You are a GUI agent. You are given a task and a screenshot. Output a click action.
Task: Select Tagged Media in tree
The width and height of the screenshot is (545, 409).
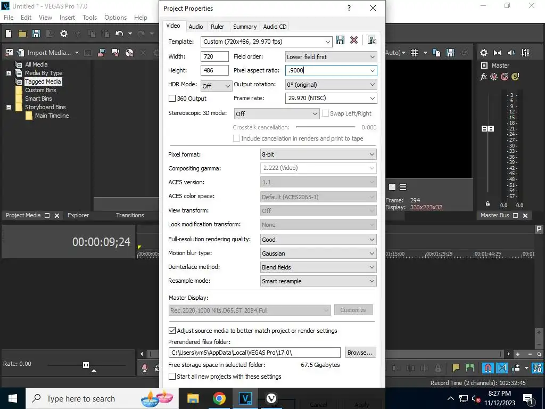[x=43, y=81]
